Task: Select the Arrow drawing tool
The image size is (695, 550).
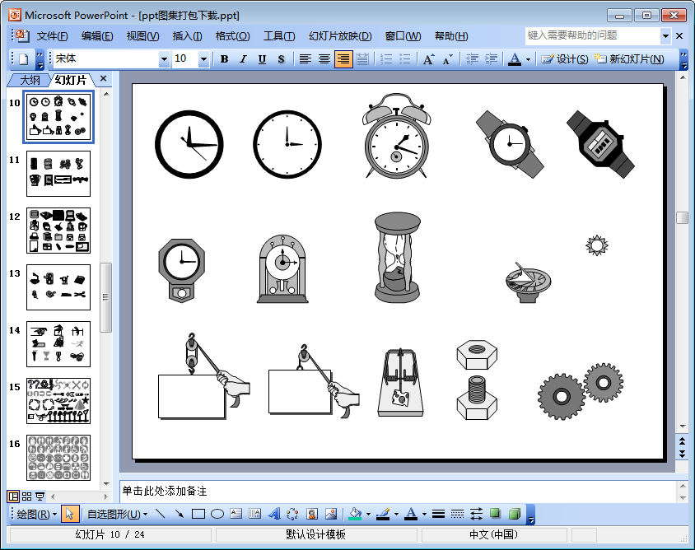Action: pyautogui.click(x=179, y=514)
